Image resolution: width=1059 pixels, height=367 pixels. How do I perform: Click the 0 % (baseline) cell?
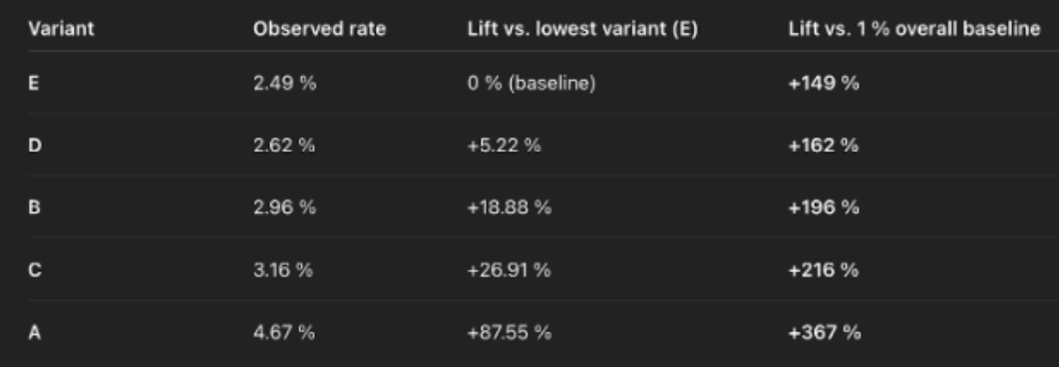[531, 84]
